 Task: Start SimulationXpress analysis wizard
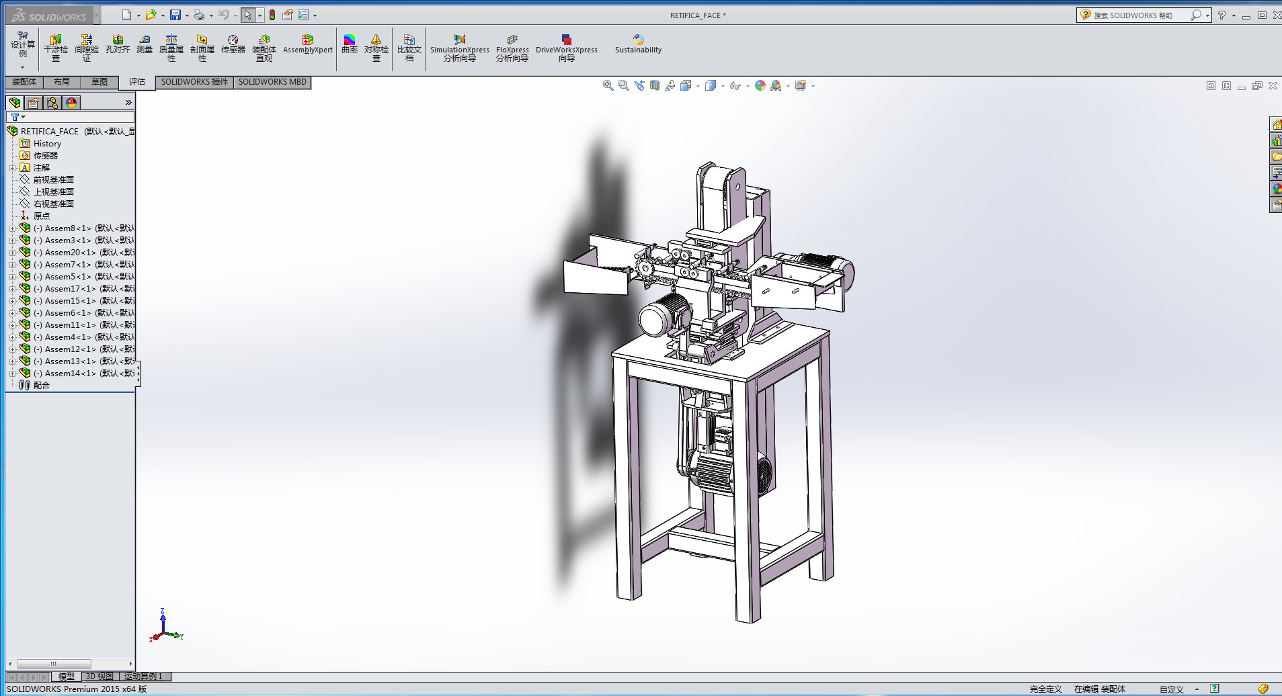coord(460,48)
